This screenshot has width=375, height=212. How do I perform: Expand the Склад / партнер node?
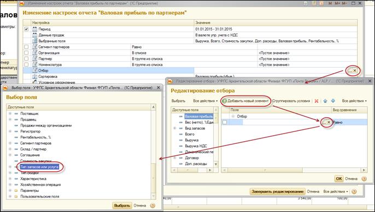point(10,149)
